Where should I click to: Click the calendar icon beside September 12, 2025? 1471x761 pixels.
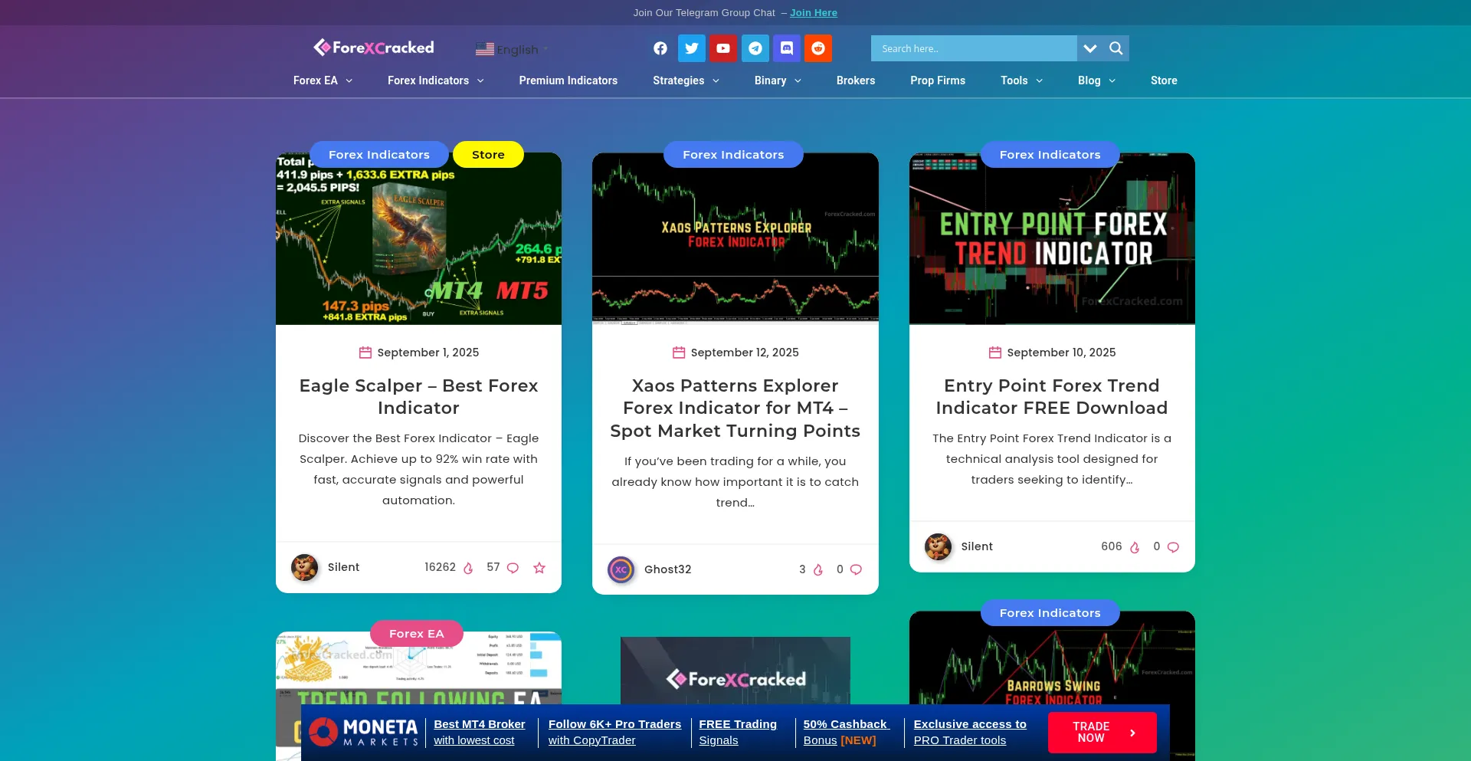[x=679, y=353]
